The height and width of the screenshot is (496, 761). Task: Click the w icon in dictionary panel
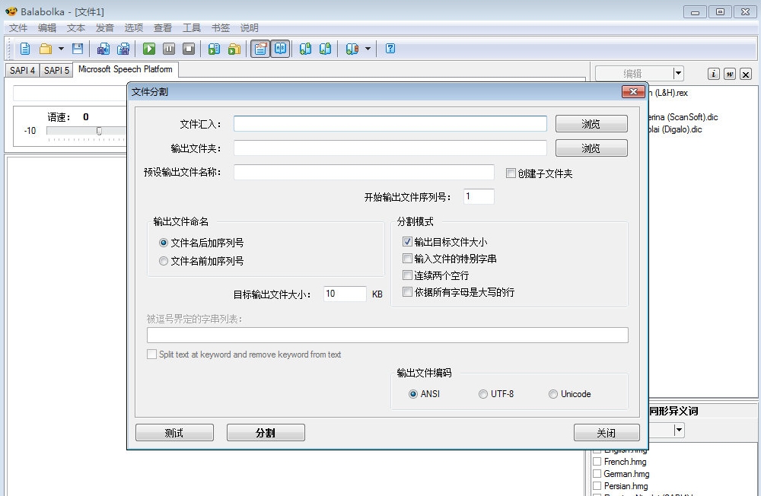click(x=730, y=74)
